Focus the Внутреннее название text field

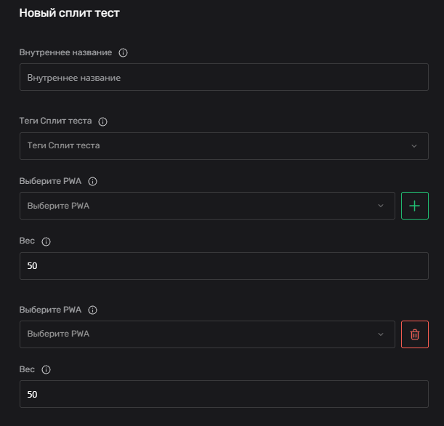(224, 77)
